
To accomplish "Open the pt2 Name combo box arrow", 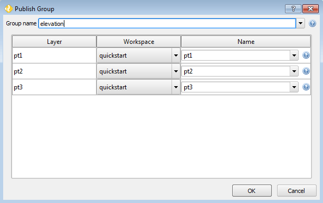I will [x=294, y=71].
